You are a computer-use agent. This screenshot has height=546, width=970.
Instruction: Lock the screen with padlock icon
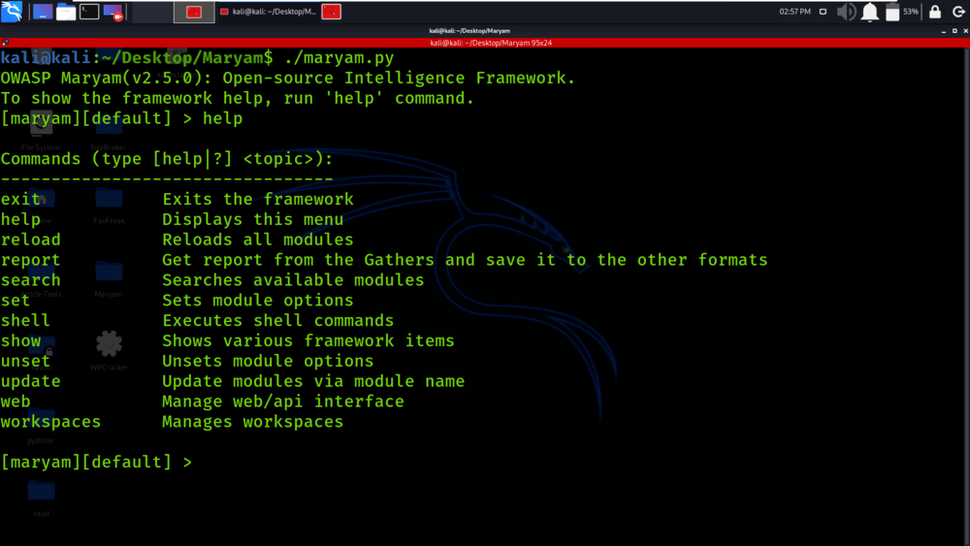tap(935, 11)
